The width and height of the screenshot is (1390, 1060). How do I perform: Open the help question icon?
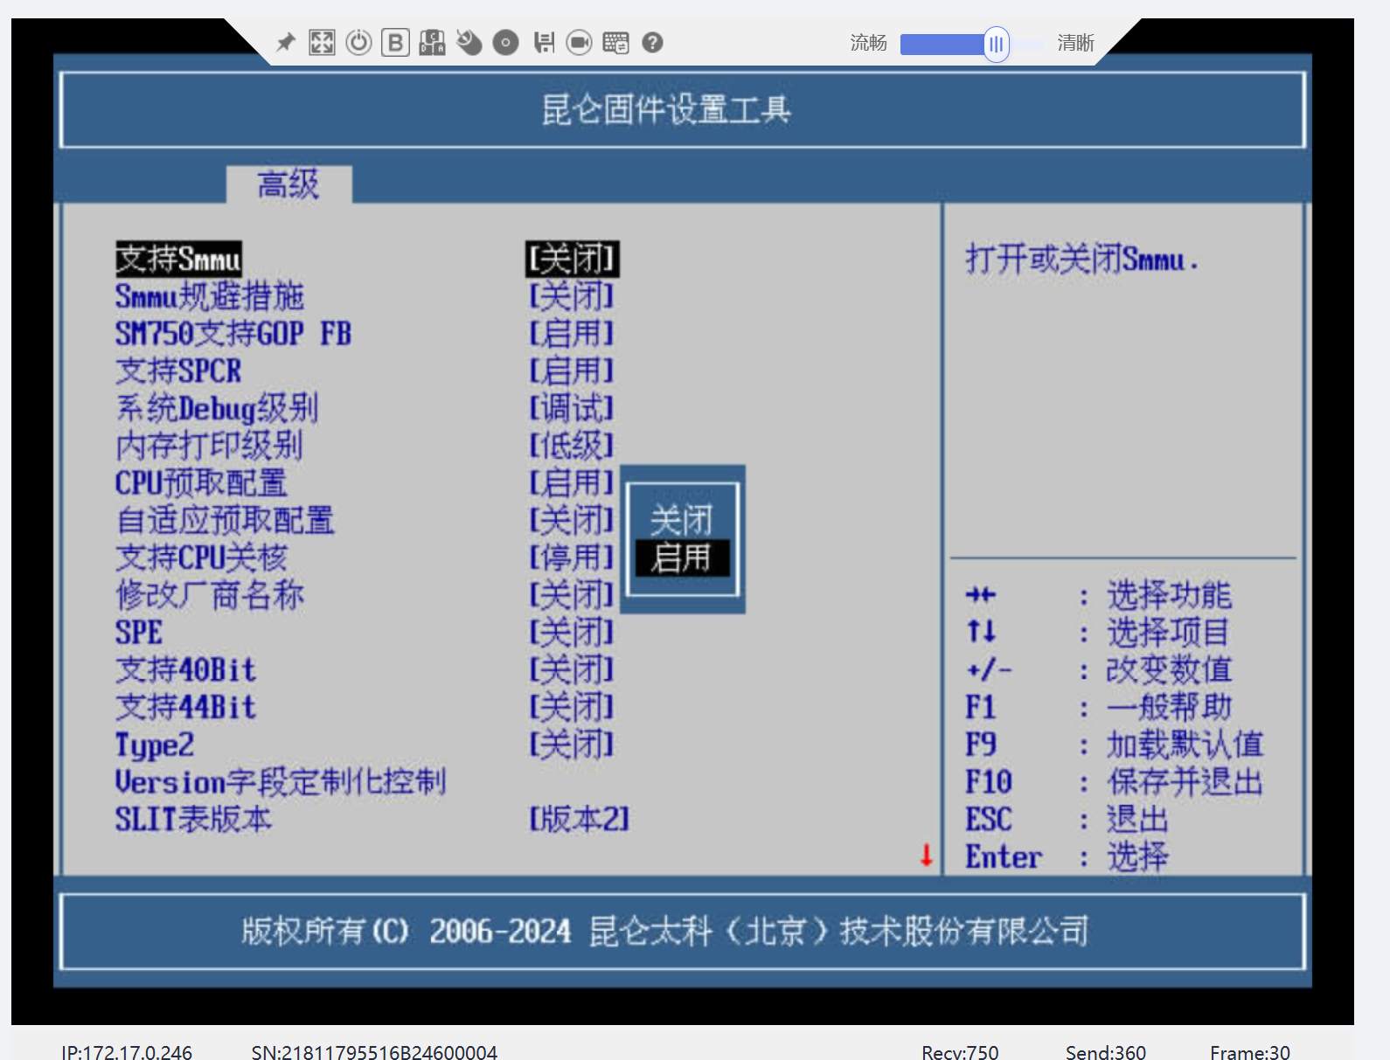(x=652, y=42)
